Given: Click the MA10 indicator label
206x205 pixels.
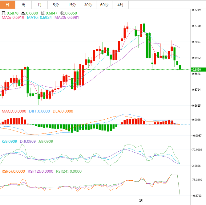Looking at the screenshot, I should point(39,18).
